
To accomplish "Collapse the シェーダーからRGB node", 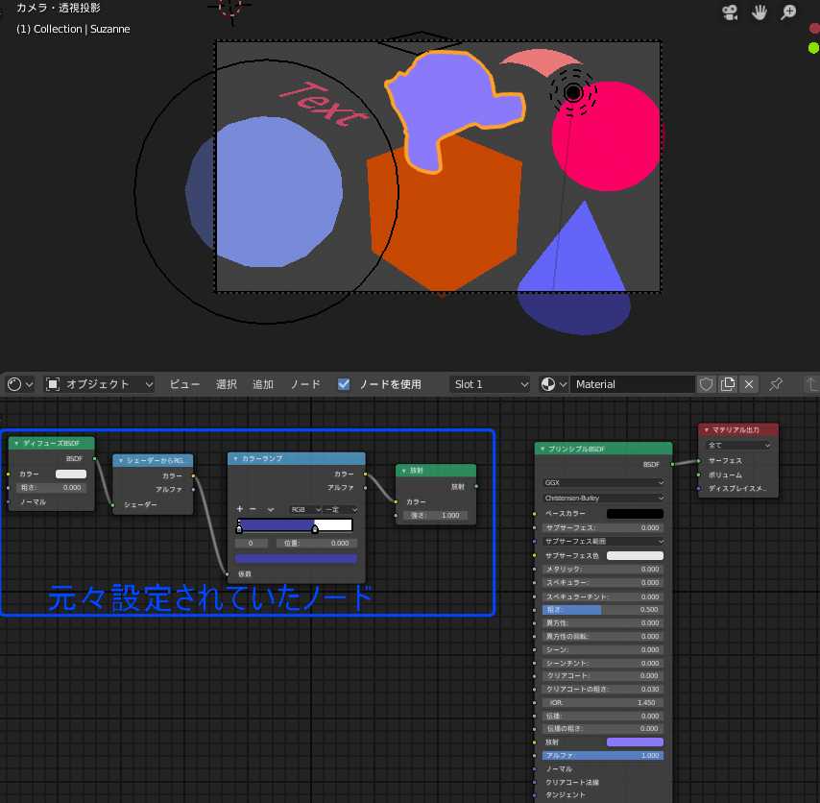I will point(121,460).
